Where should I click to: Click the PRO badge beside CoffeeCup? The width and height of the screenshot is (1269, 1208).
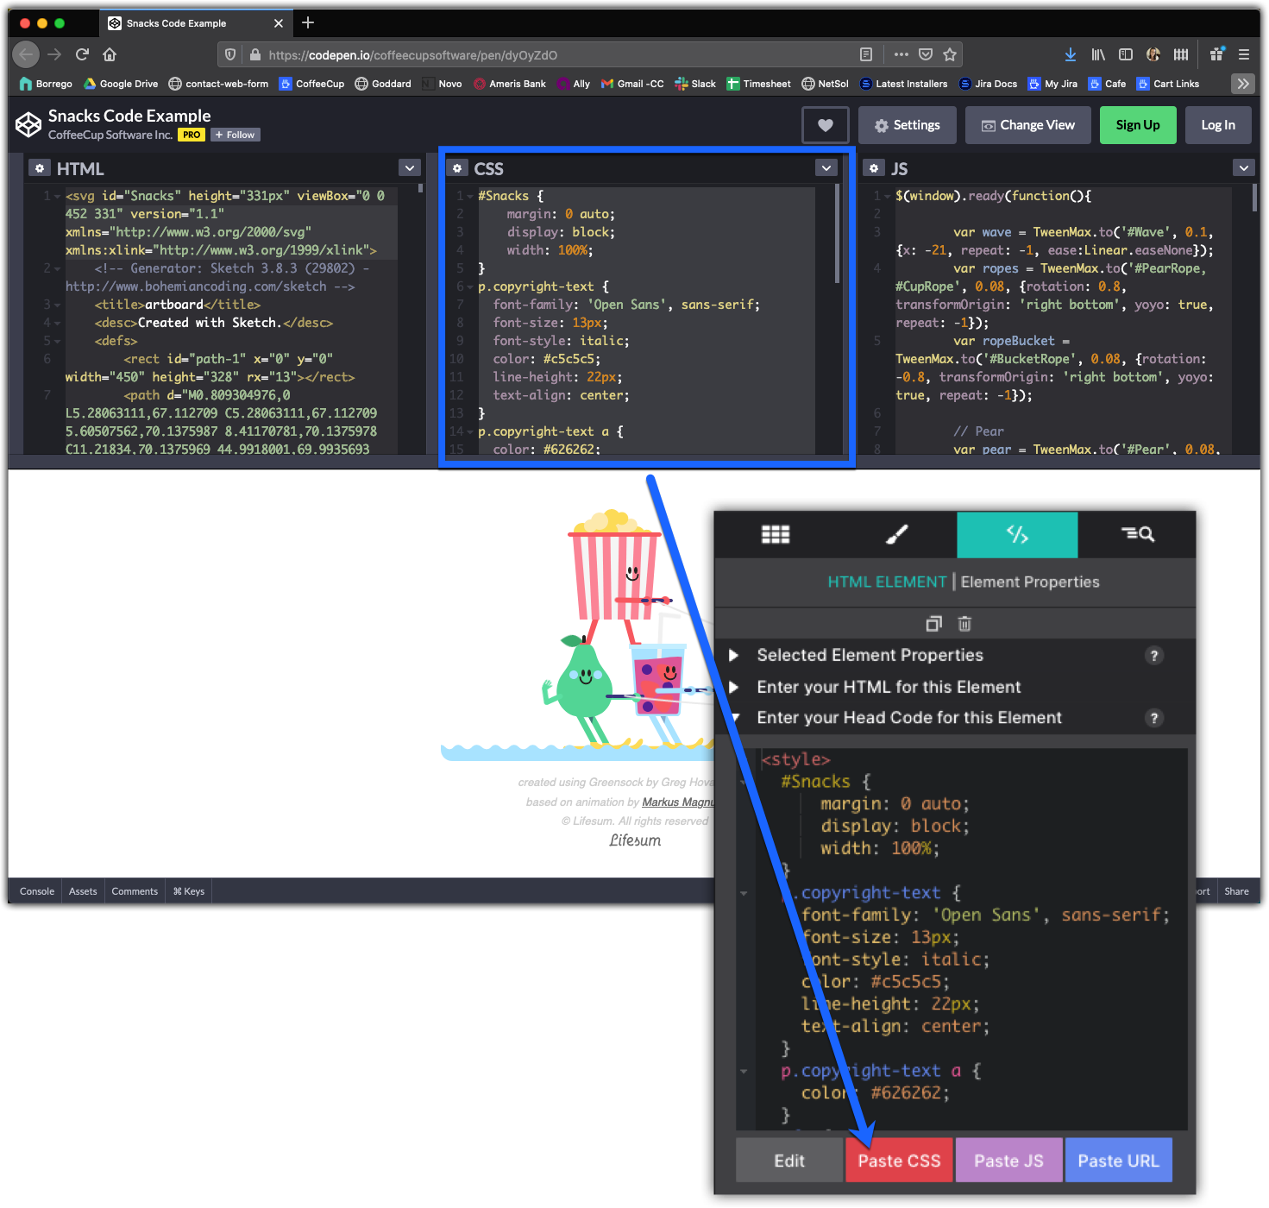coord(192,135)
